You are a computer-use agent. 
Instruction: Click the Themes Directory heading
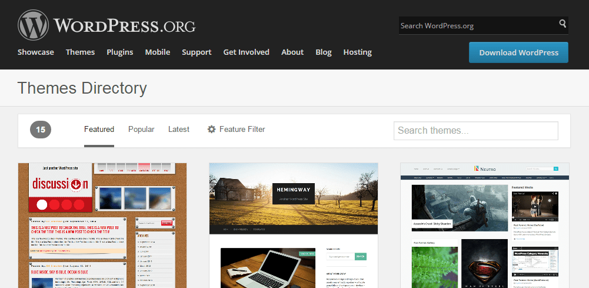(x=82, y=88)
